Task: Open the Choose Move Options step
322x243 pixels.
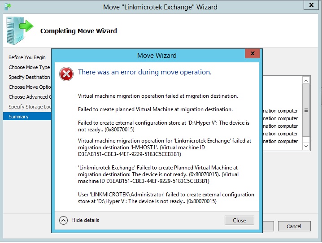Action: tap(30, 87)
